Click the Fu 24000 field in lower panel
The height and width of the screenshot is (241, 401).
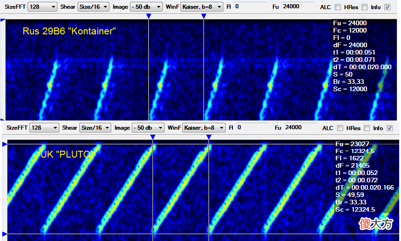click(x=300, y=127)
